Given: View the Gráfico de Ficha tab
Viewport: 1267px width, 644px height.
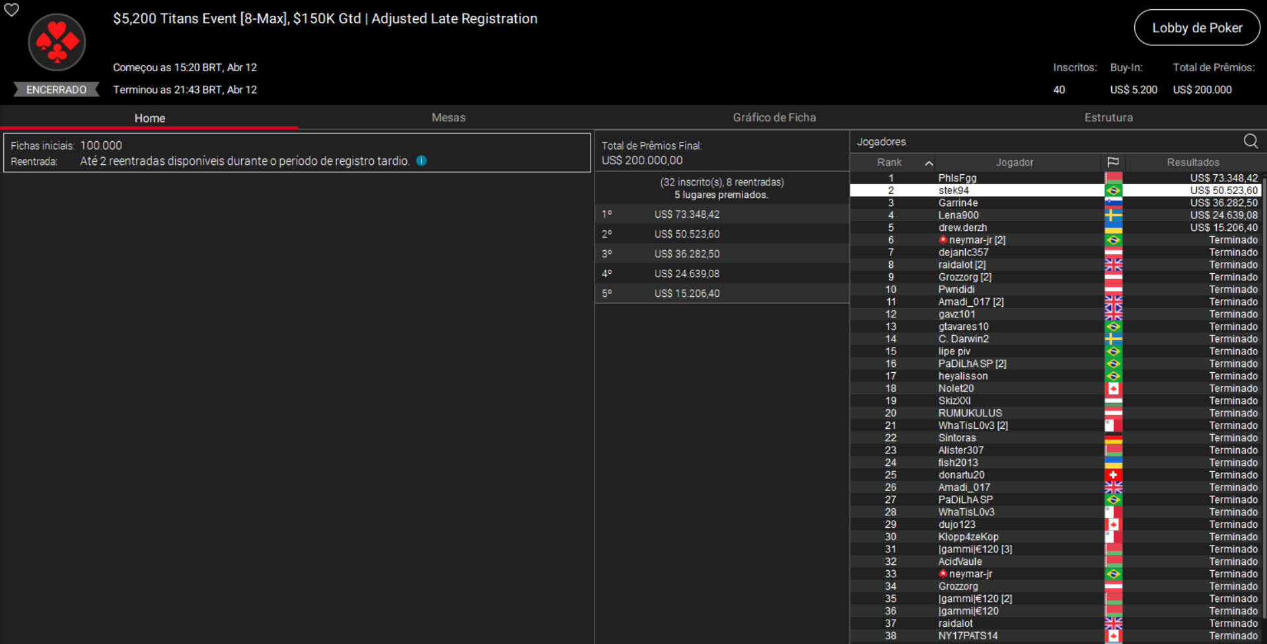Looking at the screenshot, I should [774, 117].
